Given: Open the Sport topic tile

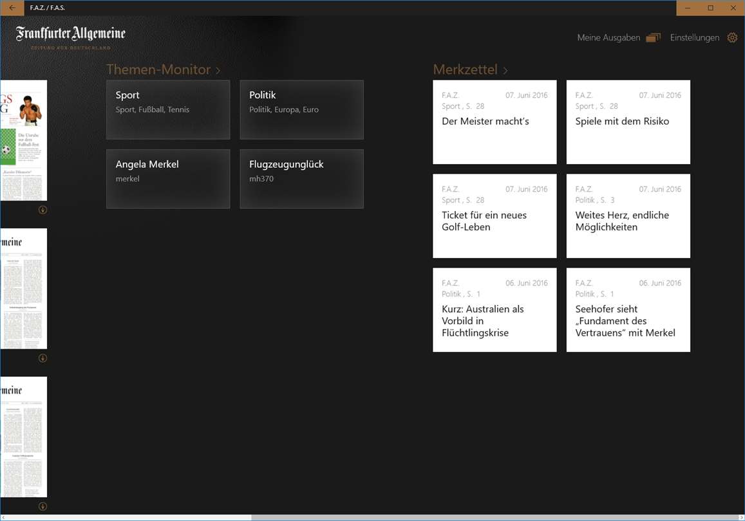Looking at the screenshot, I should click(168, 109).
